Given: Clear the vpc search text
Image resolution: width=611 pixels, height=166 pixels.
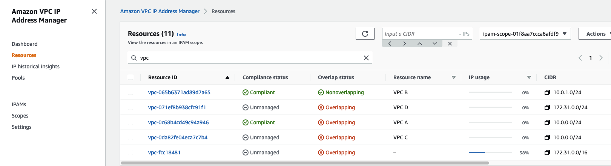Looking at the screenshot, I should click(x=366, y=58).
